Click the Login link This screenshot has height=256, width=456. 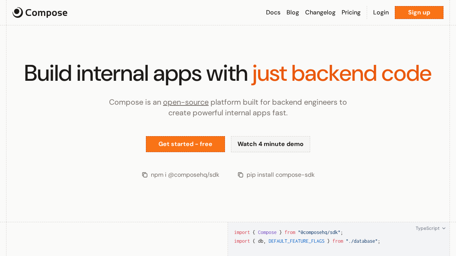coord(381,13)
